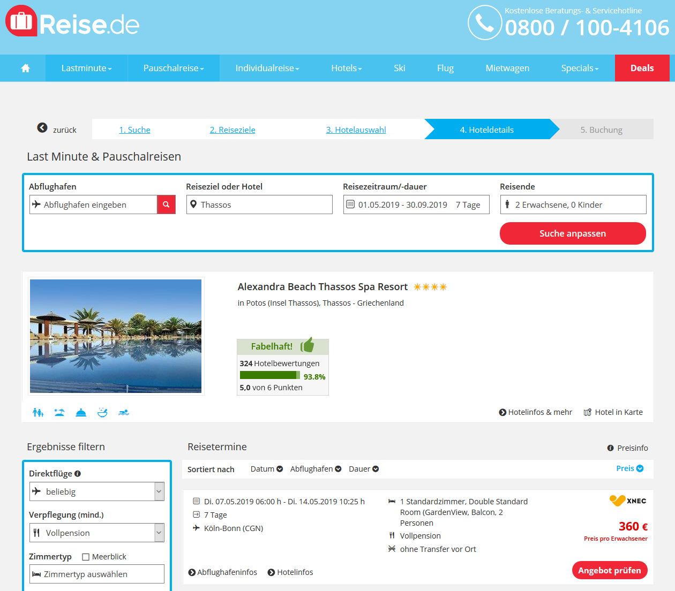Sort results by Datum
This screenshot has width=675, height=591.
pyautogui.click(x=266, y=469)
